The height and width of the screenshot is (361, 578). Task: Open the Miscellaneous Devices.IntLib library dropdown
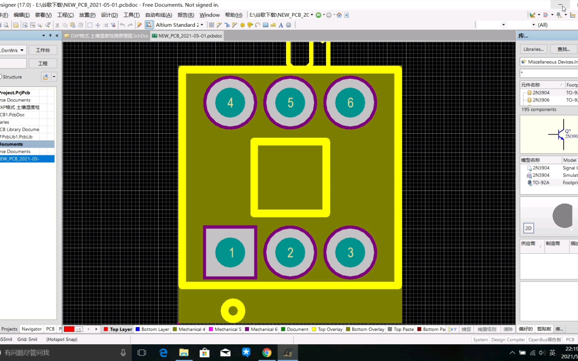pos(549,62)
